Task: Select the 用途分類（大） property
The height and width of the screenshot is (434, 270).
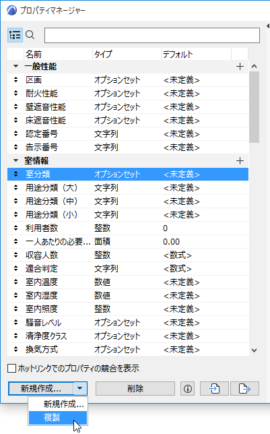Action: tap(128, 187)
